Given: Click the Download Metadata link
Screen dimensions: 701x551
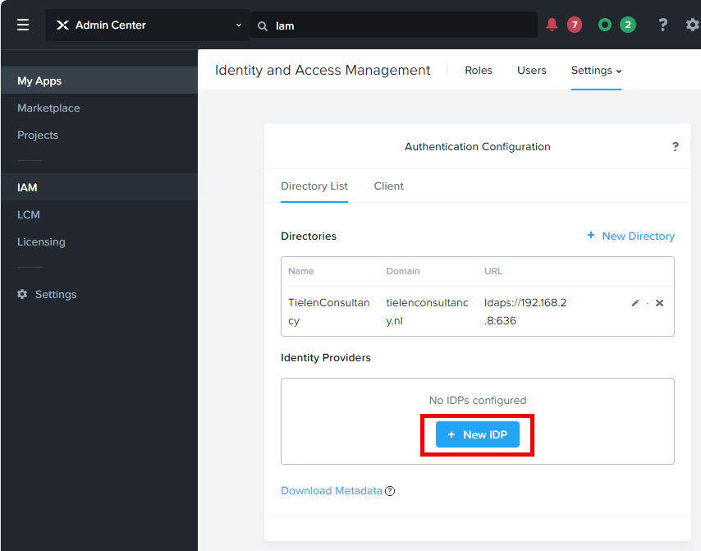Looking at the screenshot, I should pos(332,490).
